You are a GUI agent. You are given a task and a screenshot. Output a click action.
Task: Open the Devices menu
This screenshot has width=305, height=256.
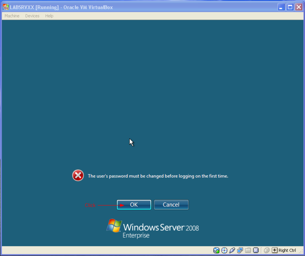[x=32, y=16]
